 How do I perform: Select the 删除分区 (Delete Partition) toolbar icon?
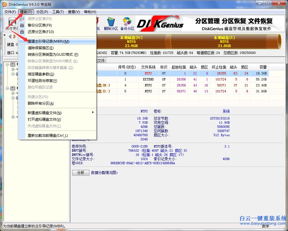coord(111,22)
